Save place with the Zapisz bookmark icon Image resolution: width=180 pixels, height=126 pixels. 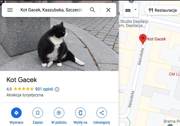[38, 113]
